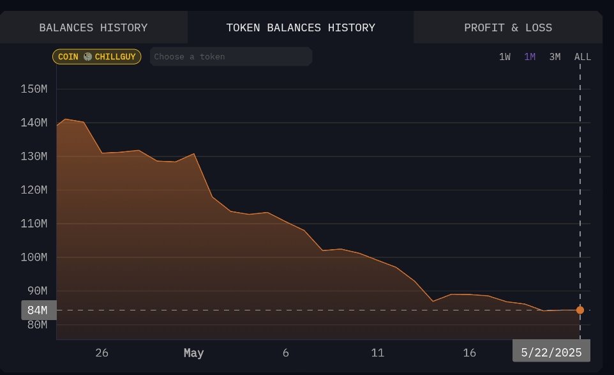Focus the Choose a token input
Screen dimensions: 614x375
pos(231,56)
